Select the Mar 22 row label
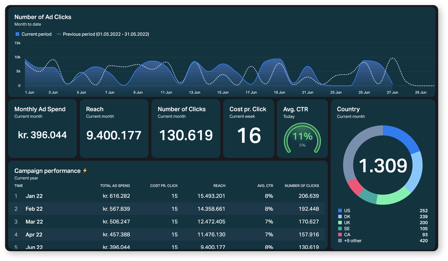448x261 pixels. pyautogui.click(x=34, y=222)
